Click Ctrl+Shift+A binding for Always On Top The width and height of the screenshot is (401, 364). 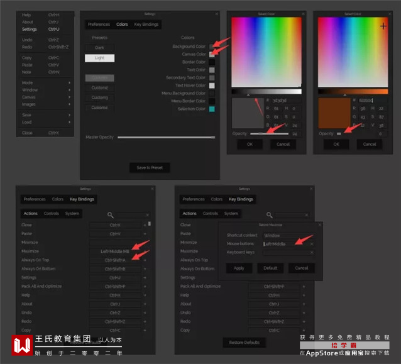point(115,260)
